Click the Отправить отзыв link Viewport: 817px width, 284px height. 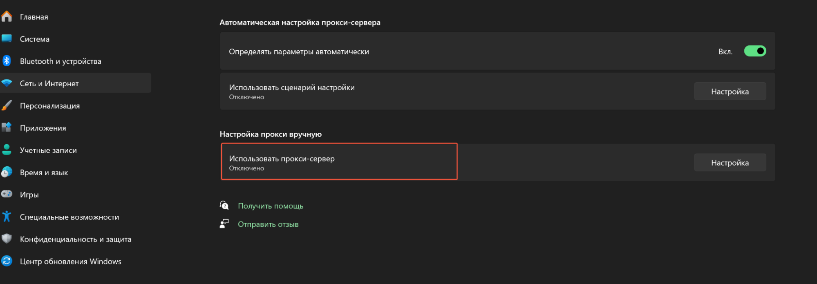(268, 224)
